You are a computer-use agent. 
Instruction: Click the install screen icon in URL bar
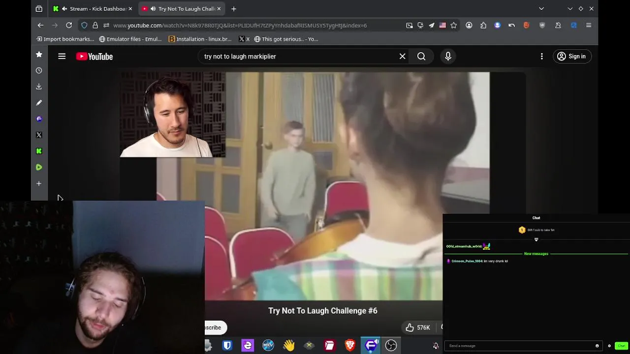pyautogui.click(x=420, y=26)
